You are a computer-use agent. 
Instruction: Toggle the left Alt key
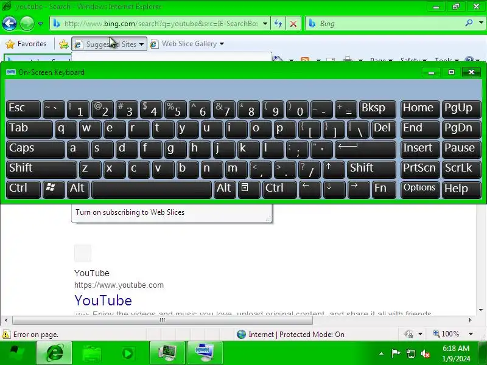pyautogui.click(x=79, y=190)
